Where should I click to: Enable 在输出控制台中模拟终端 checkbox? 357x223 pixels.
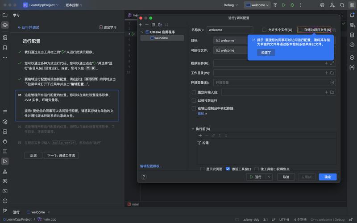[x=194, y=108]
